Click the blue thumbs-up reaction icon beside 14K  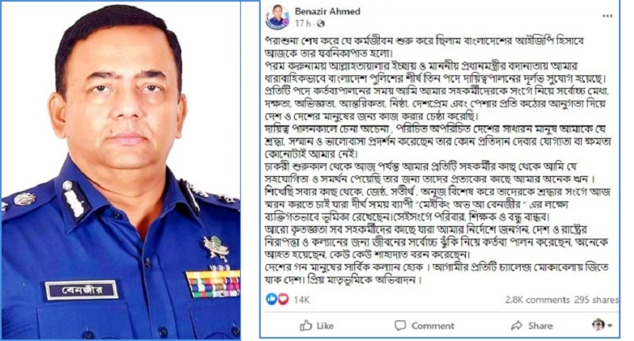[x=272, y=299]
